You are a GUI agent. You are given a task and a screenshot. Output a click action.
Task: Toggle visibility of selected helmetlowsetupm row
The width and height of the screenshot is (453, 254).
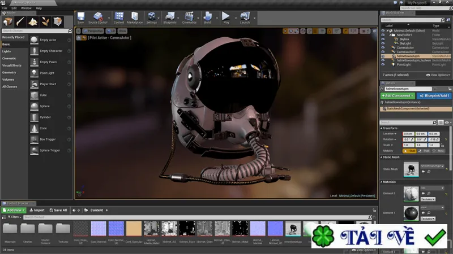[383, 56]
